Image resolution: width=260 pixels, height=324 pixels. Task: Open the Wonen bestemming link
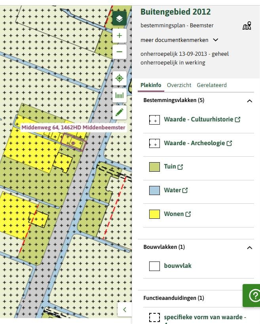click(x=174, y=214)
